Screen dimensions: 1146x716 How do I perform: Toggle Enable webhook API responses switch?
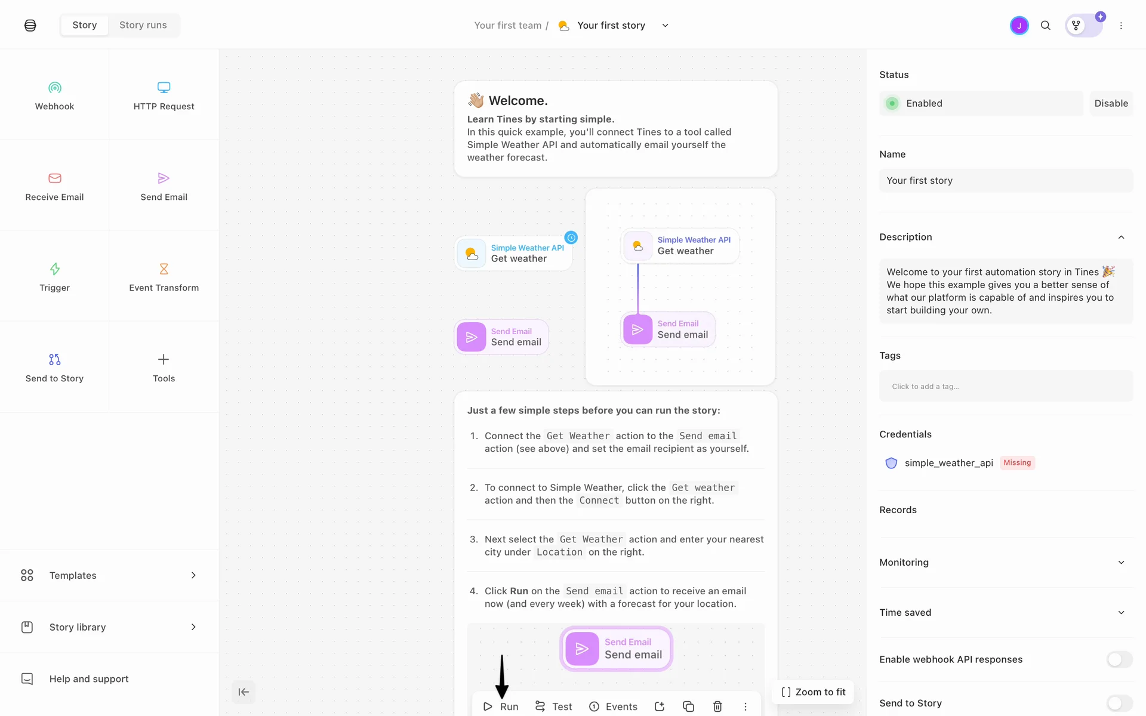(x=1119, y=659)
